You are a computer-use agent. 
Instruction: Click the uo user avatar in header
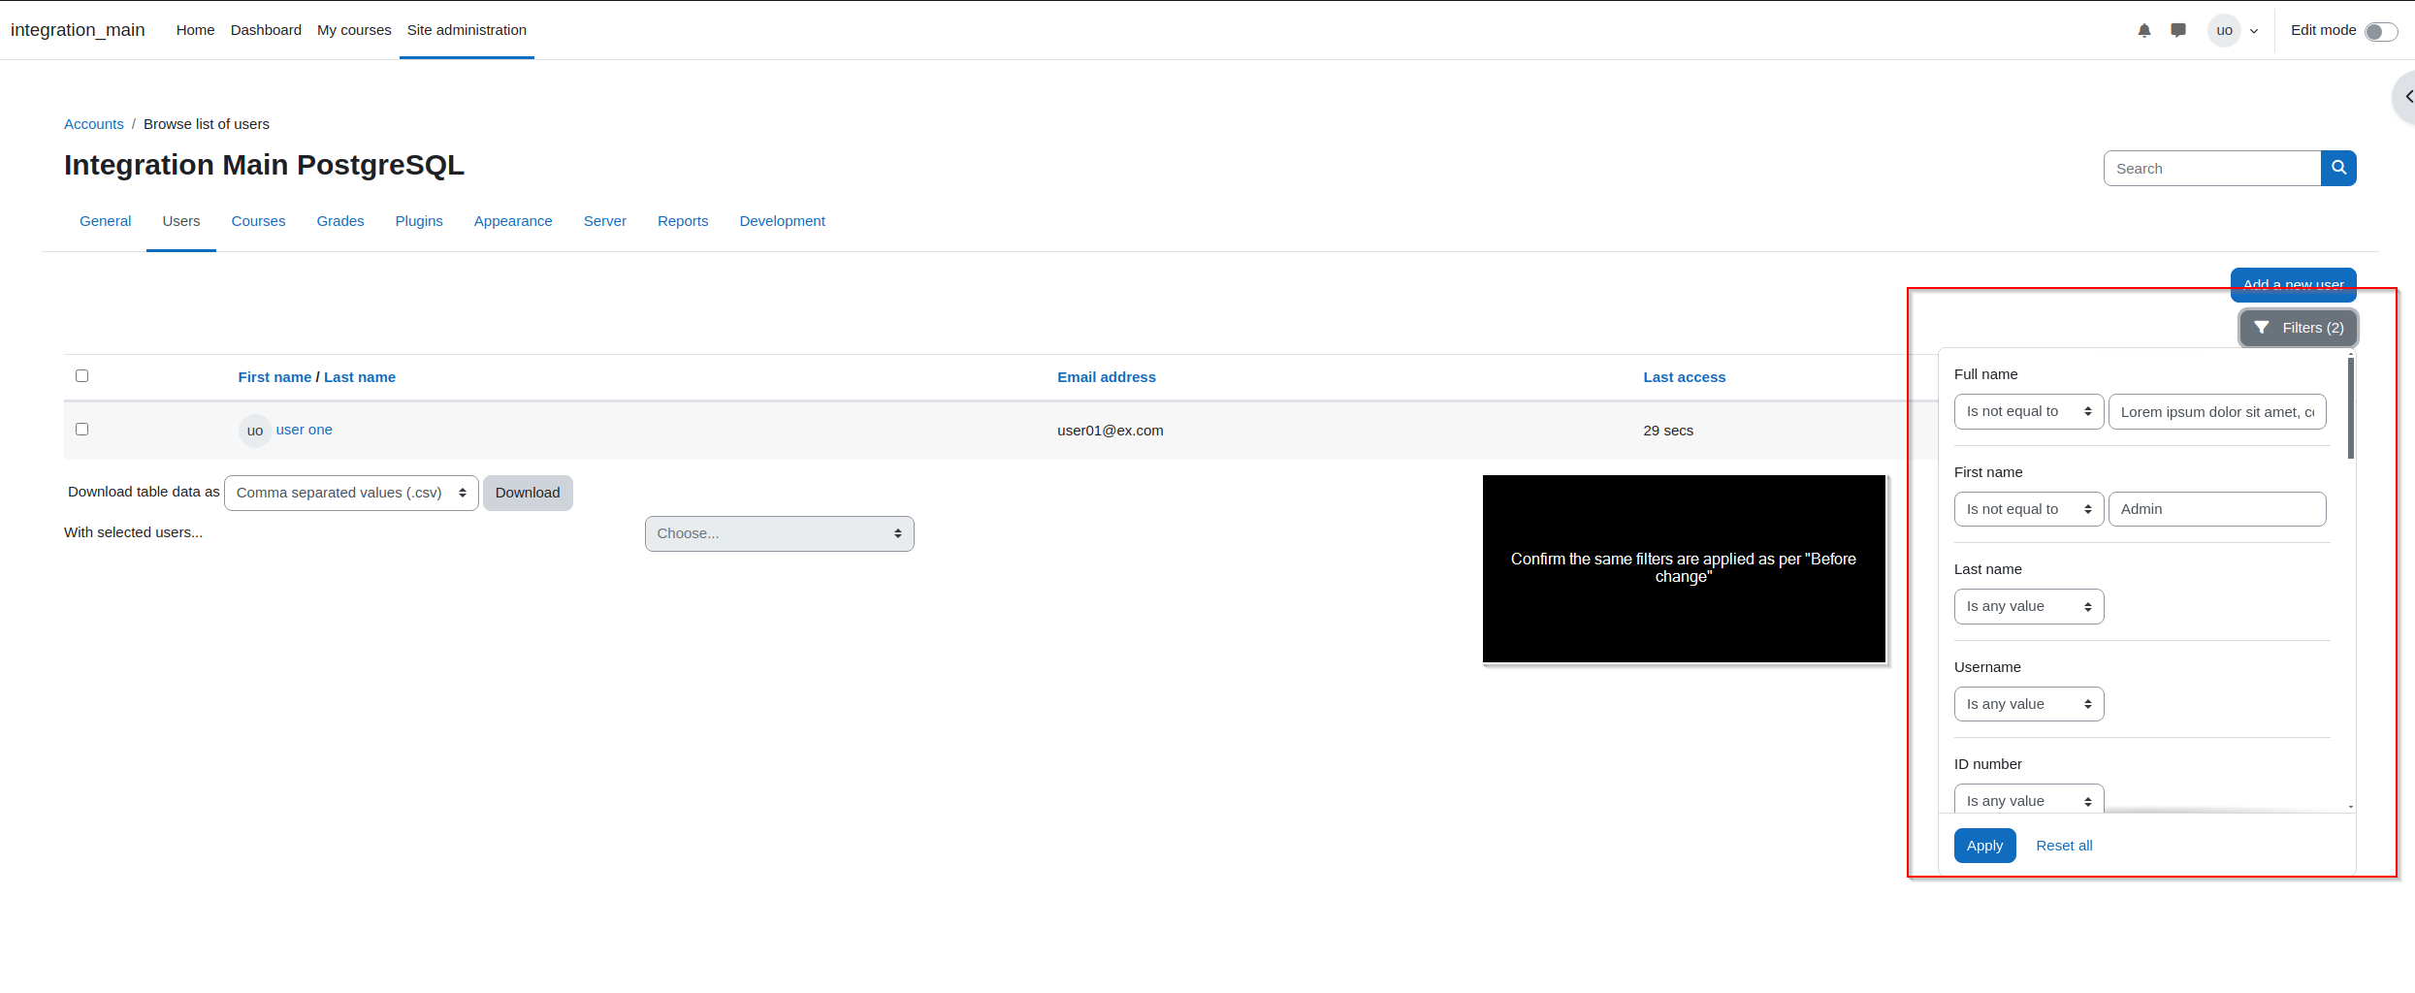(x=2224, y=30)
